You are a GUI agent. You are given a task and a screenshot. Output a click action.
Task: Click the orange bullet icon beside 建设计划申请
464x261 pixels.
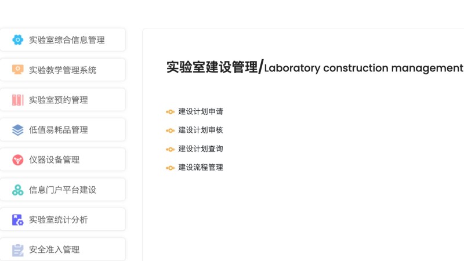tap(170, 112)
